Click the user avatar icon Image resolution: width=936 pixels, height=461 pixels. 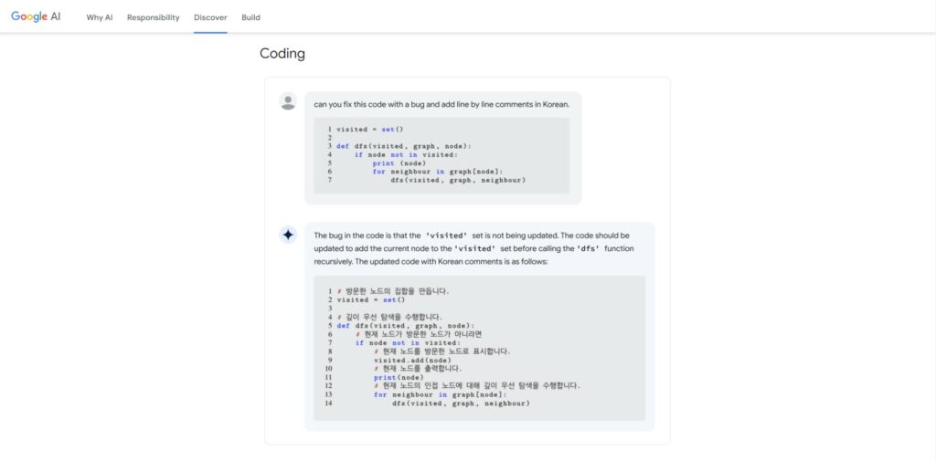coord(288,101)
